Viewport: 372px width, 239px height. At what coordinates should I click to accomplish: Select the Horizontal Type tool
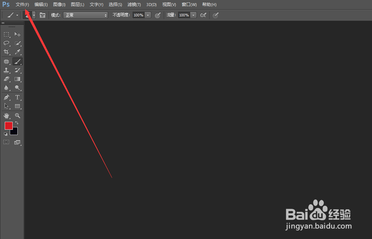pyautogui.click(x=17, y=97)
